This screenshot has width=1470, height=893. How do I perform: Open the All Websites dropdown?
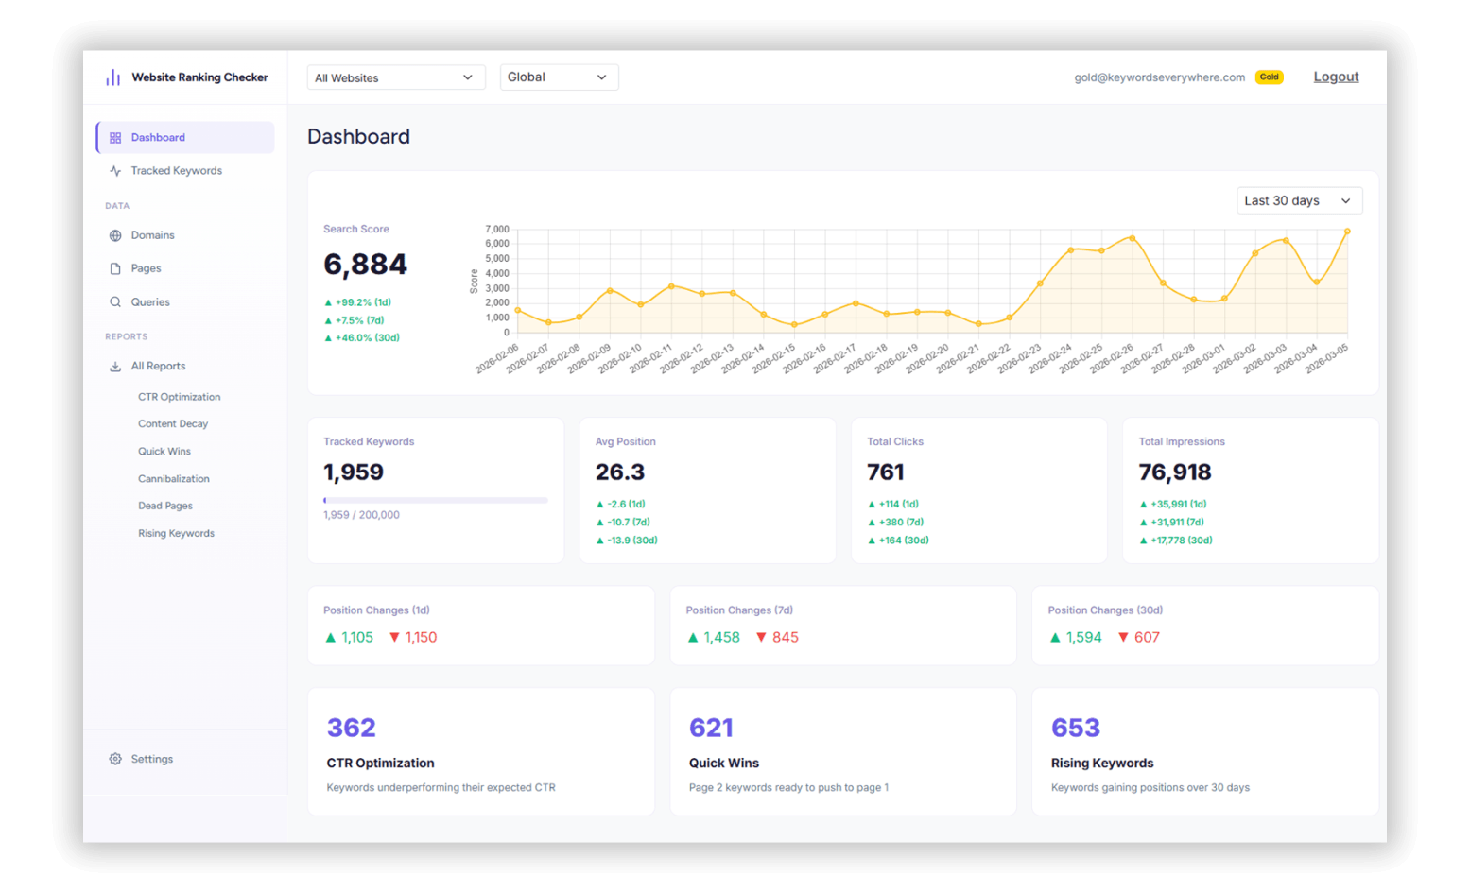pos(395,77)
